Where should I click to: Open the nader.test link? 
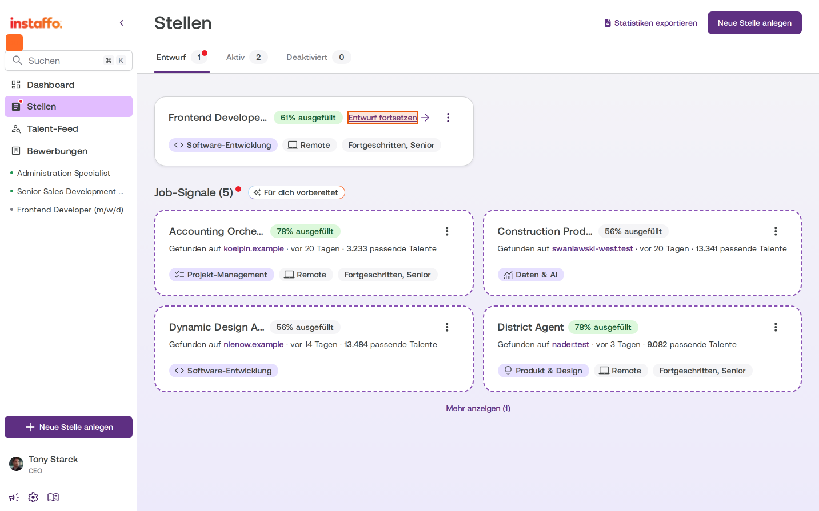(570, 344)
